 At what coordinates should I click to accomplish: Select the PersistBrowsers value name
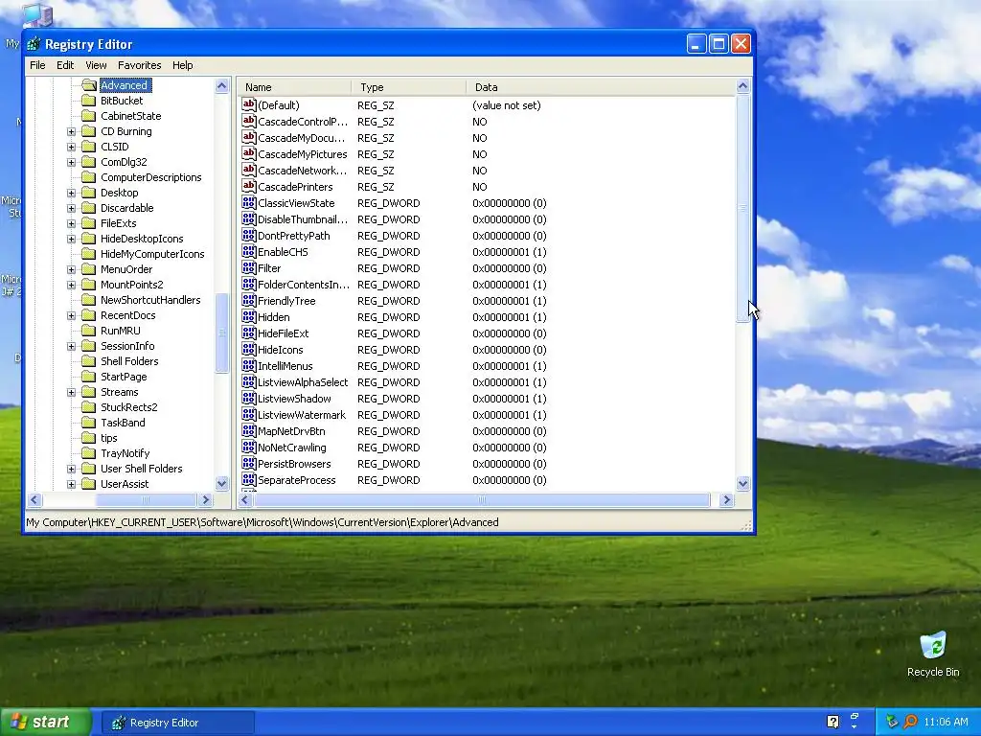click(x=294, y=464)
